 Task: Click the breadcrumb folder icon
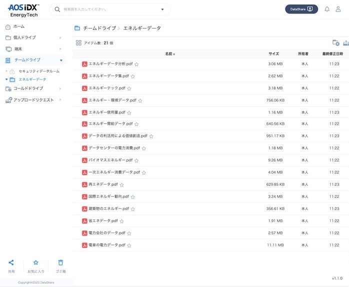point(77,28)
